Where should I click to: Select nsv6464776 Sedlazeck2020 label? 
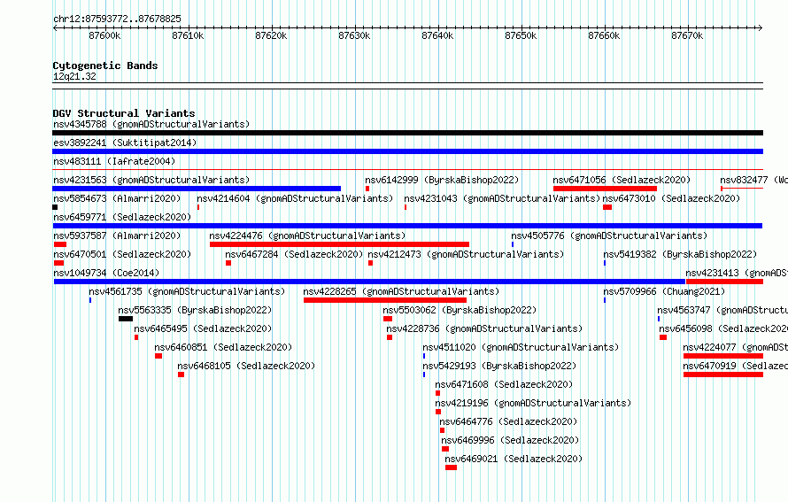pos(508,421)
